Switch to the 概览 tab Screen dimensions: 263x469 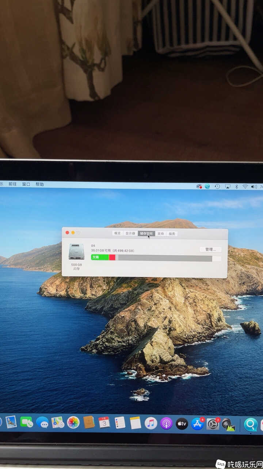[118, 233]
